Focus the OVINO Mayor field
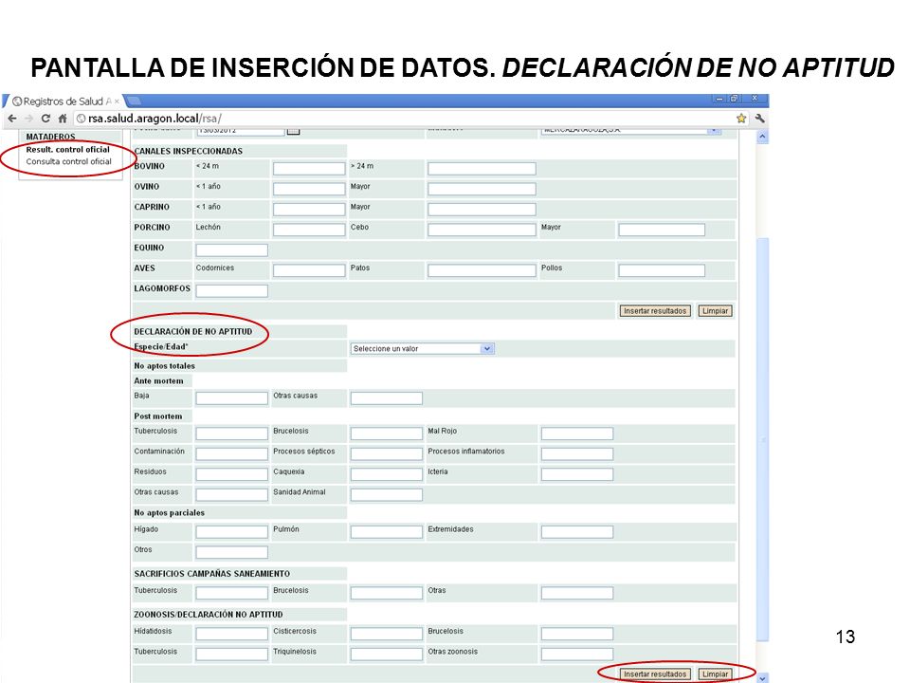This screenshot has height=683, width=910. pos(482,189)
